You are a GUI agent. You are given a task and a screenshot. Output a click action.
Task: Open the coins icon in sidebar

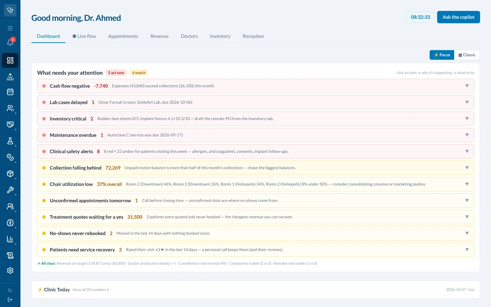tap(10, 157)
